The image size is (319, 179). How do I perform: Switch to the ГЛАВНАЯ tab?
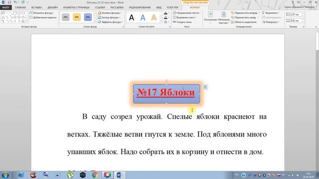coord(20,7)
